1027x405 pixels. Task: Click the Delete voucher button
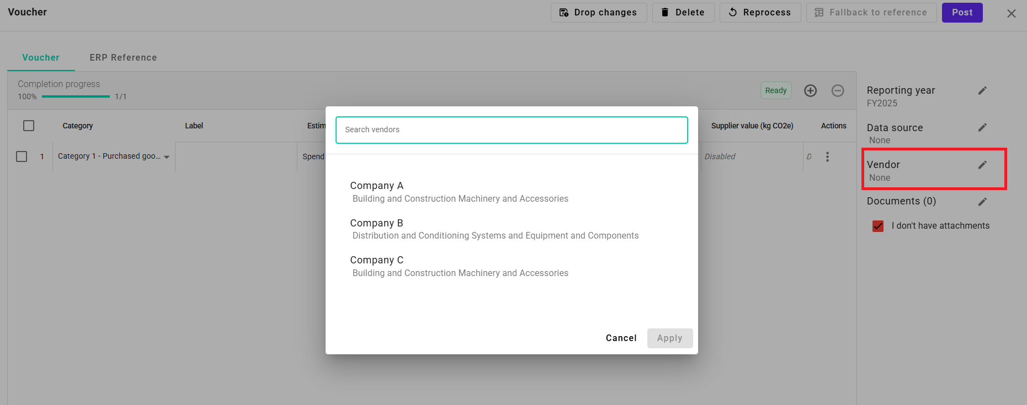683,13
